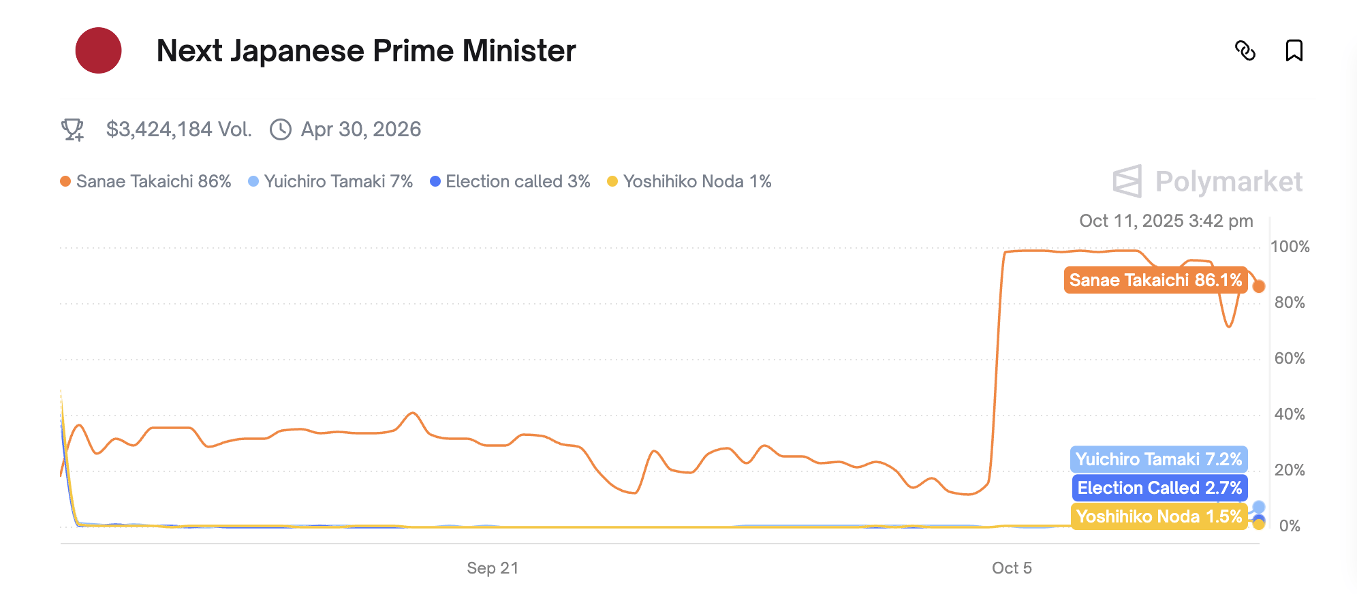The width and height of the screenshot is (1357, 594).
Task: Click the Sanae Takaichi 86.1% chart label
Action: 1155,280
